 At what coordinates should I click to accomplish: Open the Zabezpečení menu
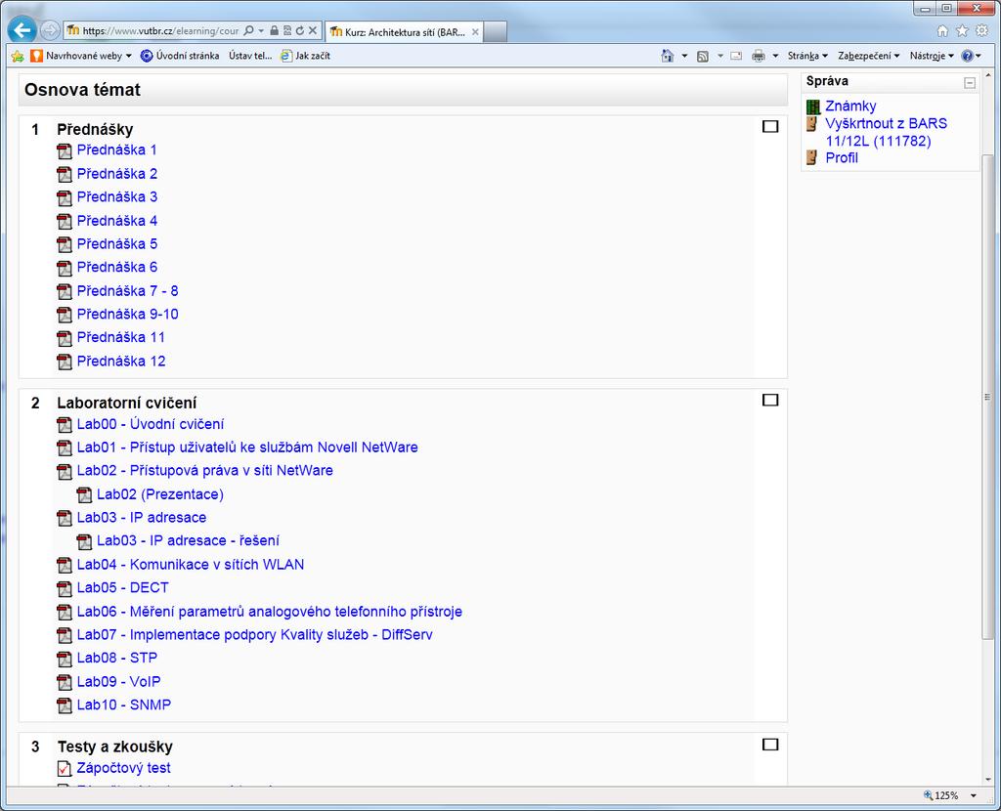[869, 56]
